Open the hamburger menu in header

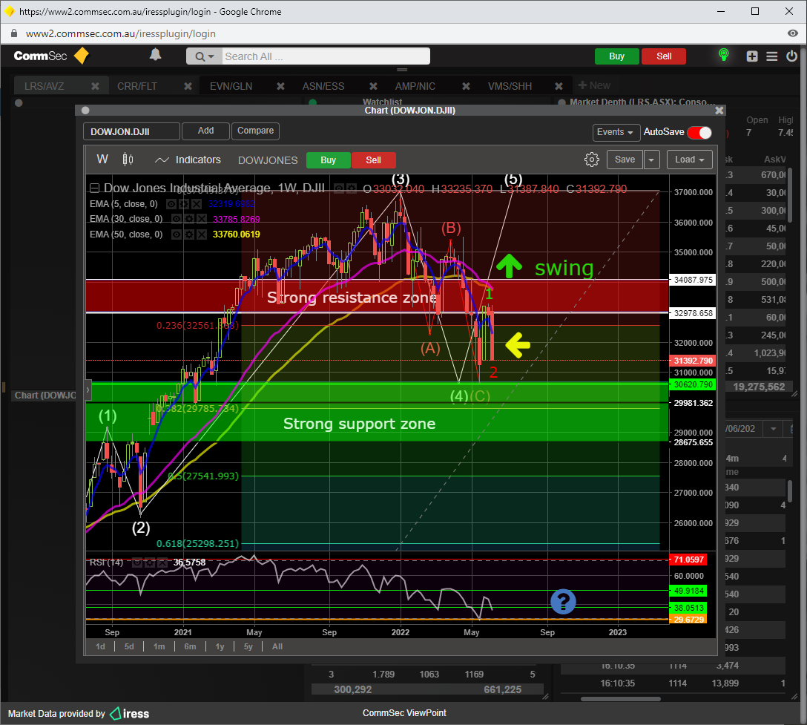pyautogui.click(x=772, y=56)
